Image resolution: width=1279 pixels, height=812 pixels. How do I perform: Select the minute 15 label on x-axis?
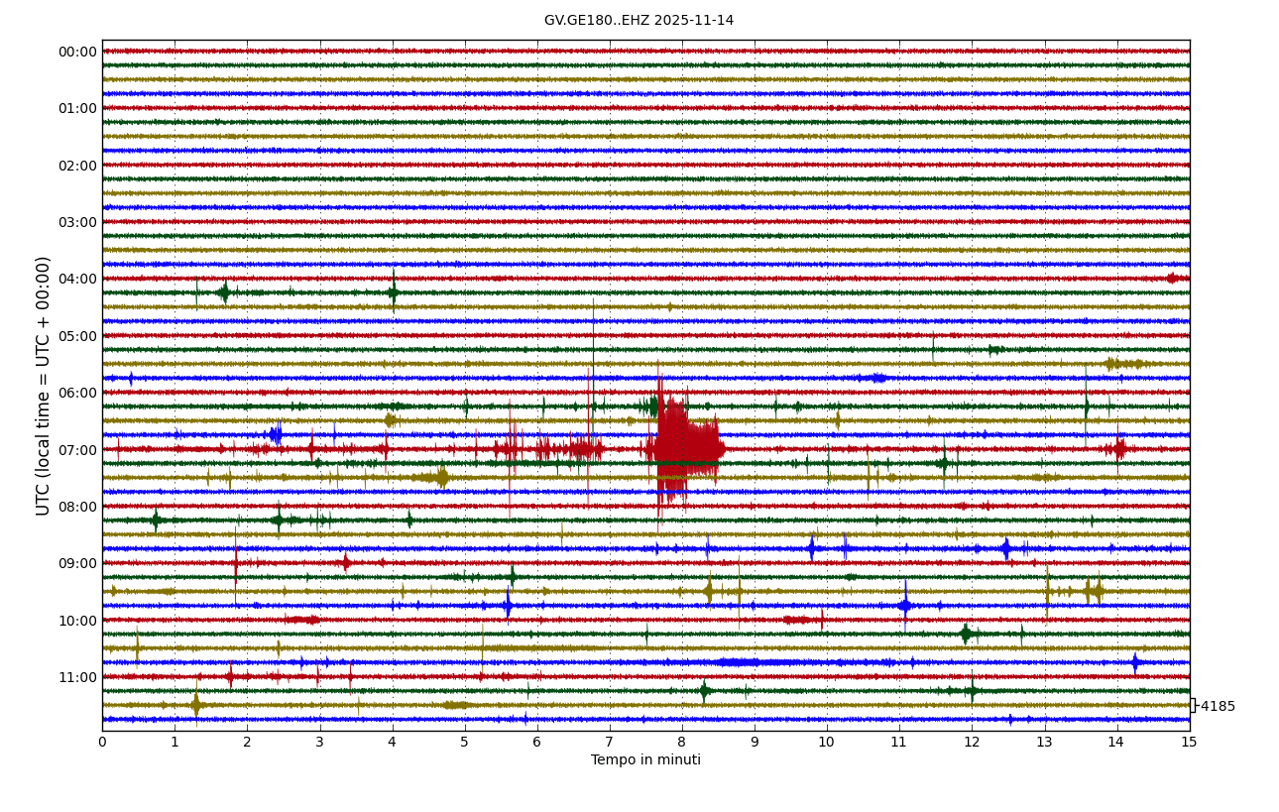[x=1189, y=742]
